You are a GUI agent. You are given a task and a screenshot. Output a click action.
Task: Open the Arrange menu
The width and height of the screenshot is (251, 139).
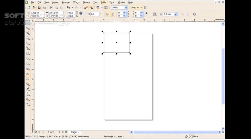[x=65, y=2]
